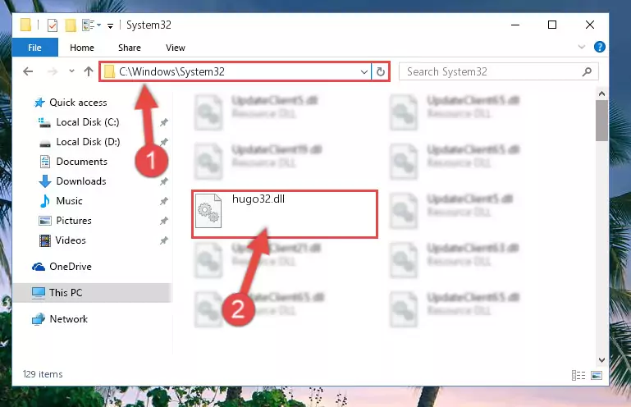Switch to Large icons view in status bar
This screenshot has height=407, width=631.
(x=597, y=375)
